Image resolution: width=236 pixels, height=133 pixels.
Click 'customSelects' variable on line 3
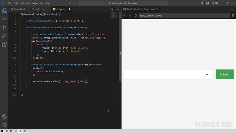tap(43, 21)
